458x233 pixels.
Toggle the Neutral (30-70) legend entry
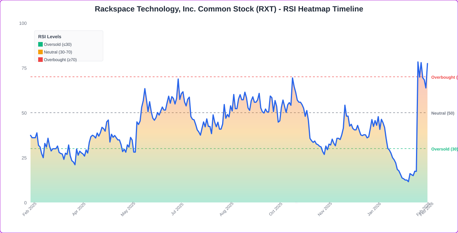[x=58, y=52]
